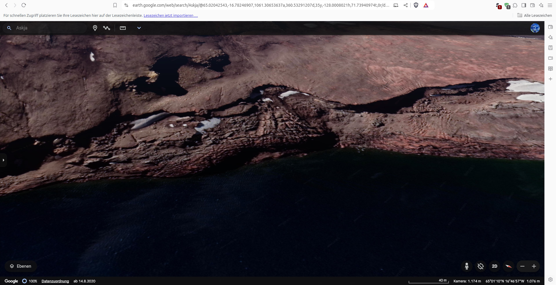Open the Datenzuordnung attribution link
Image resolution: width=556 pixels, height=285 pixels.
coord(55,281)
